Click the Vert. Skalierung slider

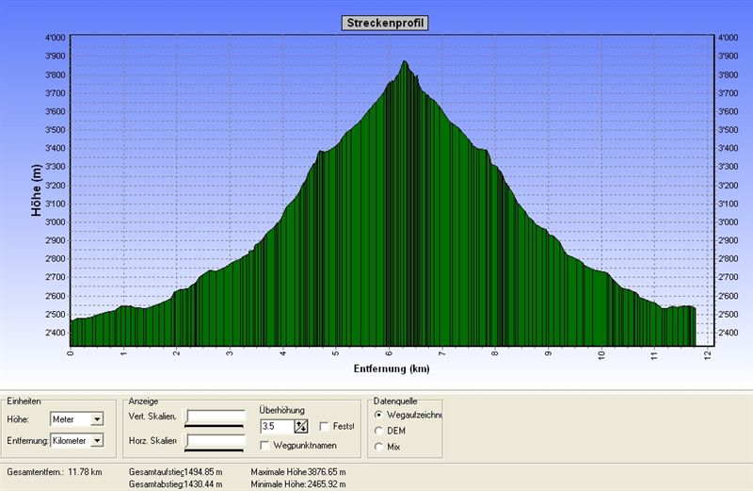point(216,417)
